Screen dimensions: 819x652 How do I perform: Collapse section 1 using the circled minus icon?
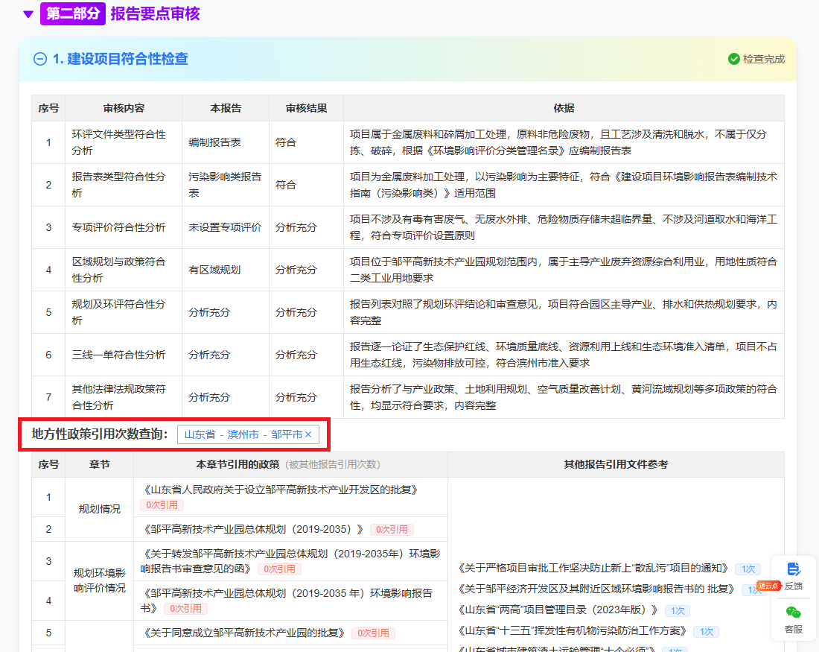[40, 60]
